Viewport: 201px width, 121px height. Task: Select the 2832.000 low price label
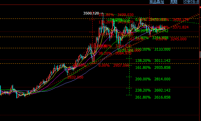[x=75, y=77]
